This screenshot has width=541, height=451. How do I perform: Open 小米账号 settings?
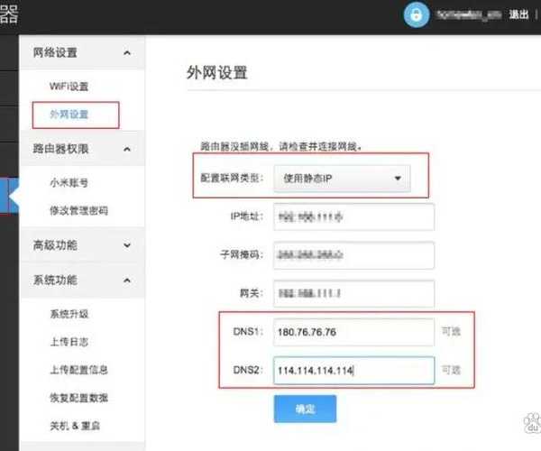69,182
